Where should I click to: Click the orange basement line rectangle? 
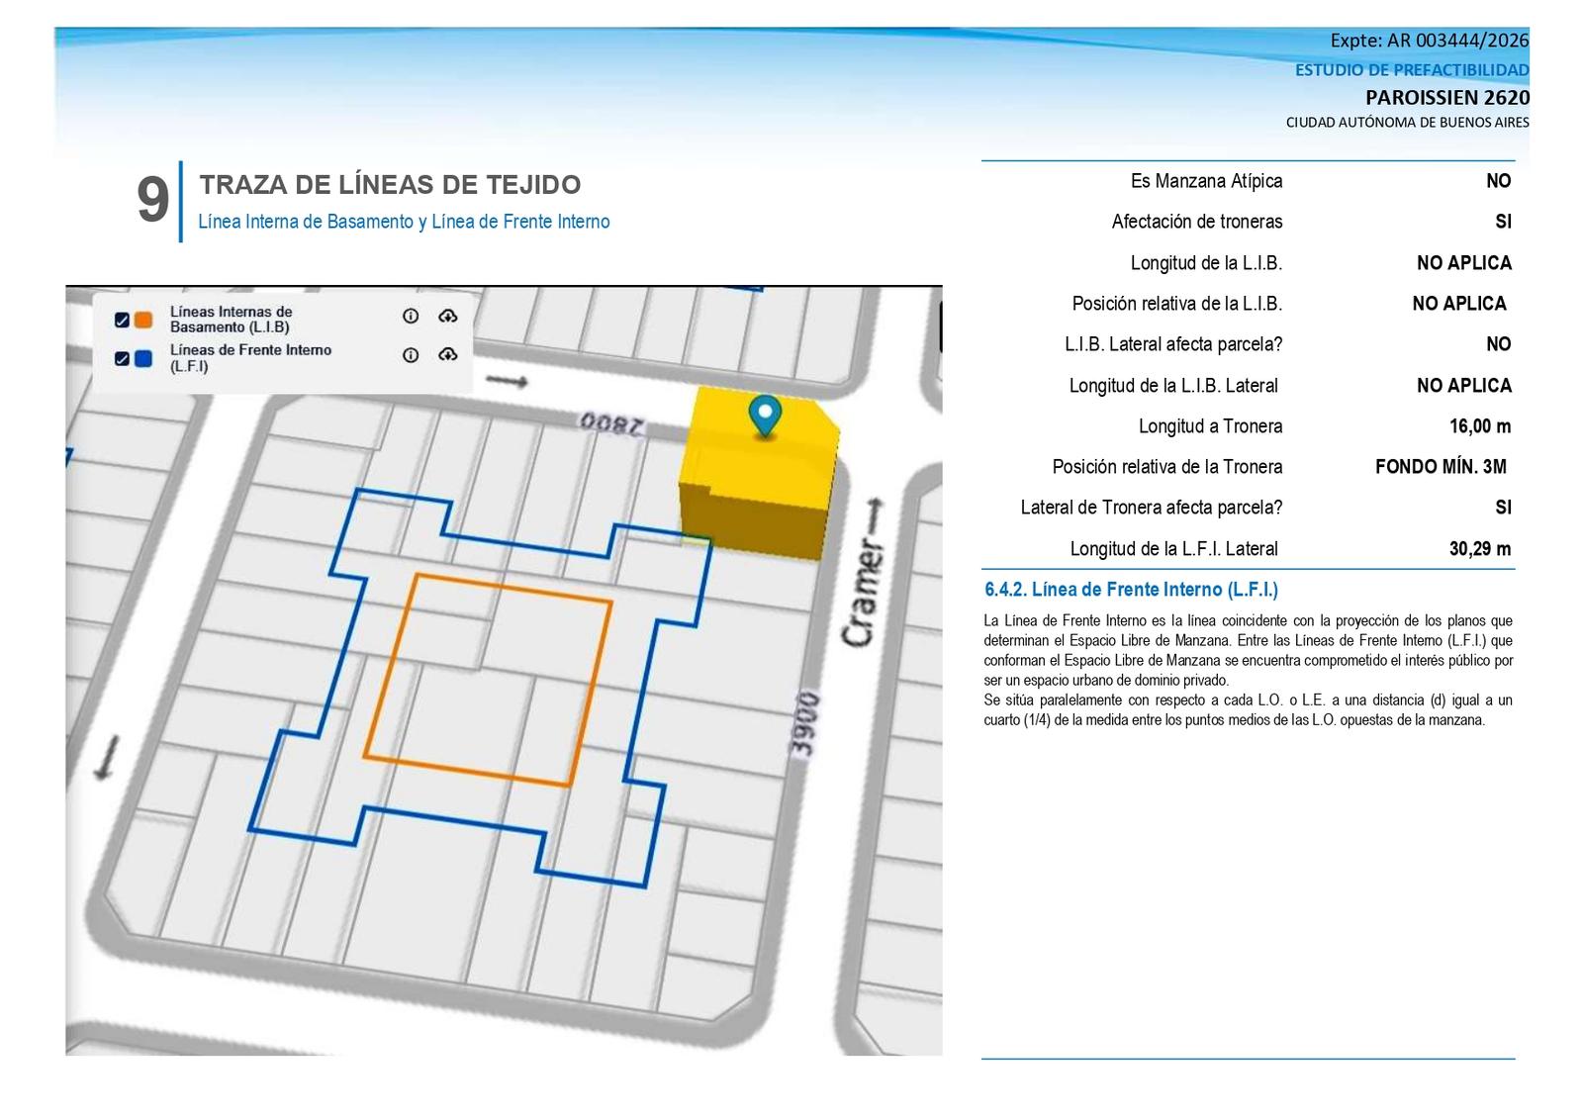tap(488, 681)
